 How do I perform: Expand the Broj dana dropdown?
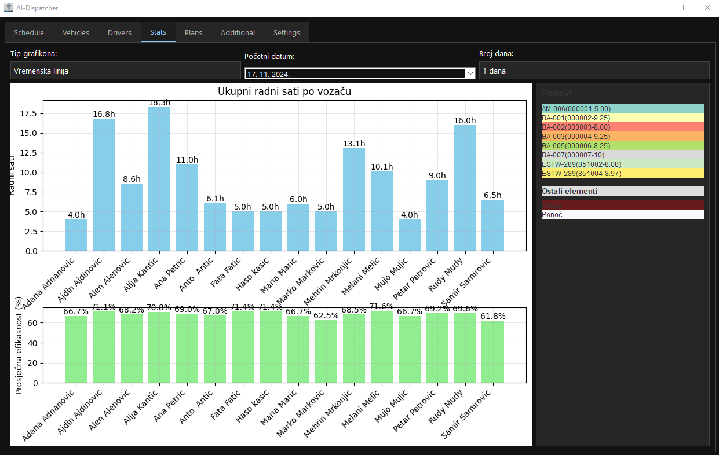click(594, 71)
